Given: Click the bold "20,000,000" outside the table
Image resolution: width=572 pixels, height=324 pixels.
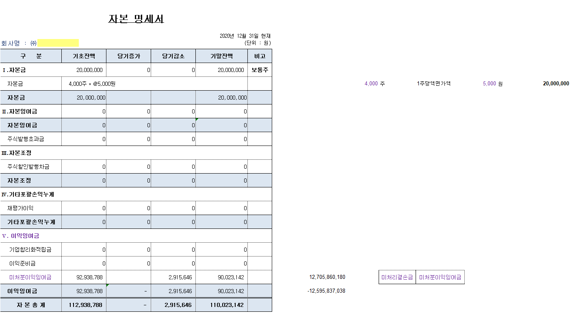Looking at the screenshot, I should pyautogui.click(x=556, y=84).
